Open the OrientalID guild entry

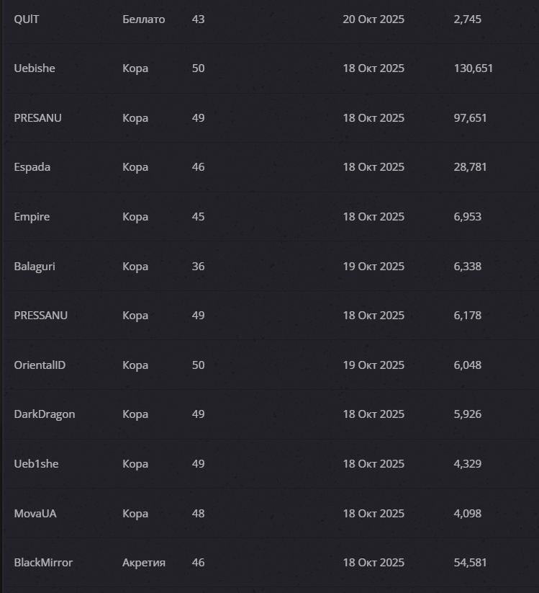click(x=40, y=365)
